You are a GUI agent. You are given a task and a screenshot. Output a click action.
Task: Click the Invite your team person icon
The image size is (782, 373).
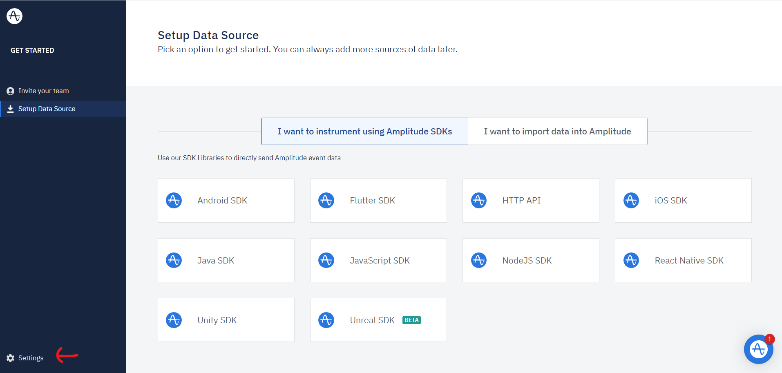pyautogui.click(x=11, y=91)
